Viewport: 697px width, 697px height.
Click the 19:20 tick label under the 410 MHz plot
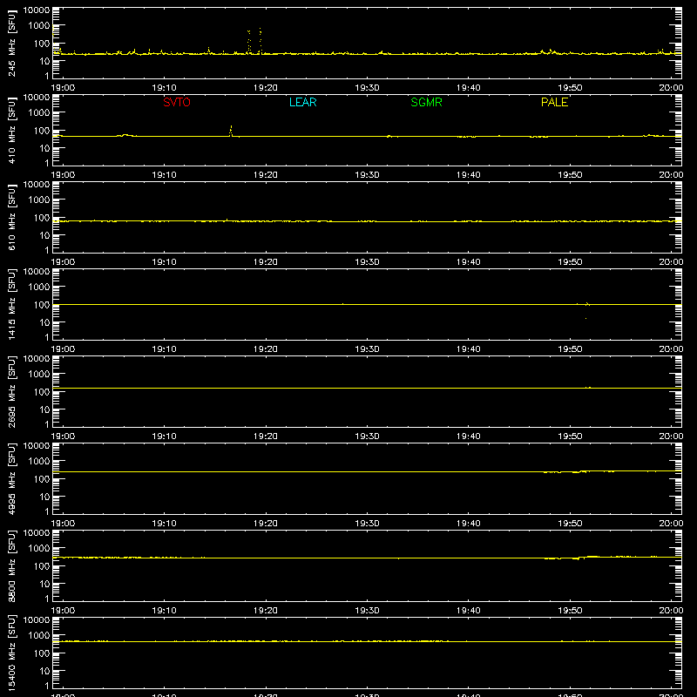(266, 175)
